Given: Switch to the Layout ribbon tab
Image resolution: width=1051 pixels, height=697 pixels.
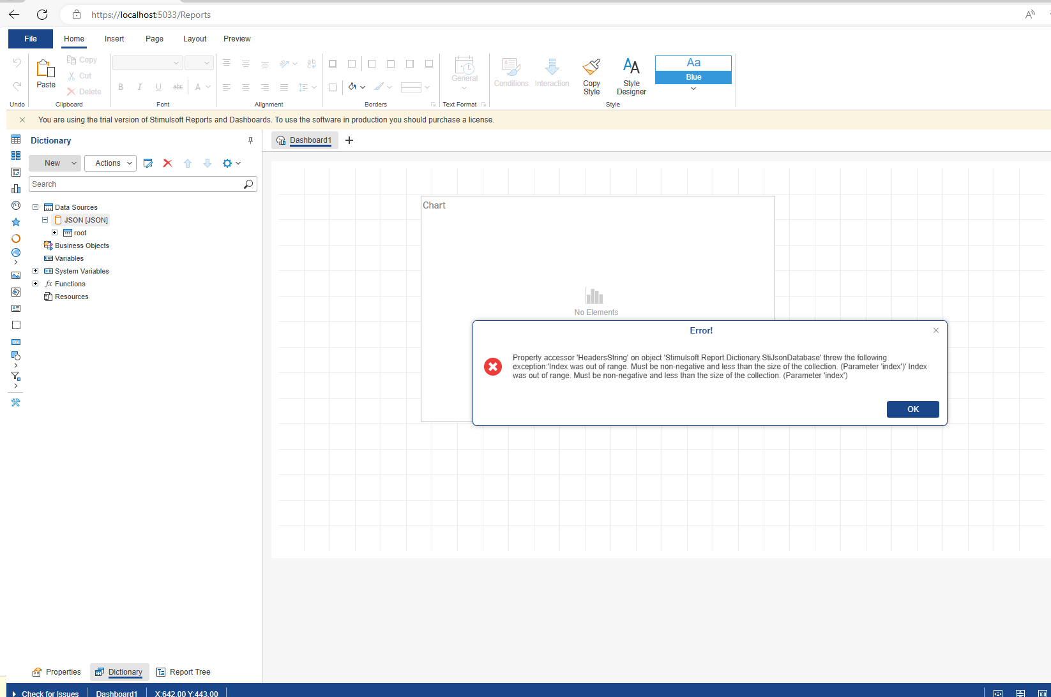Looking at the screenshot, I should click(195, 39).
